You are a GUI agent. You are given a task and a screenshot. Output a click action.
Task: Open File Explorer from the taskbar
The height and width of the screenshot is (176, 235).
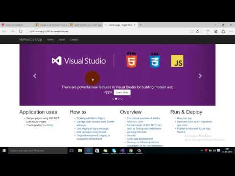pyautogui.click(x=80, y=151)
